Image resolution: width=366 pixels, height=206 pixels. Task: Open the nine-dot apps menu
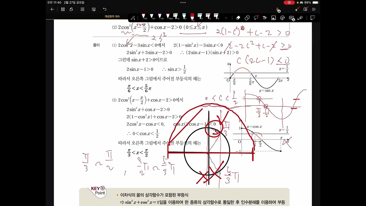click(x=82, y=9)
